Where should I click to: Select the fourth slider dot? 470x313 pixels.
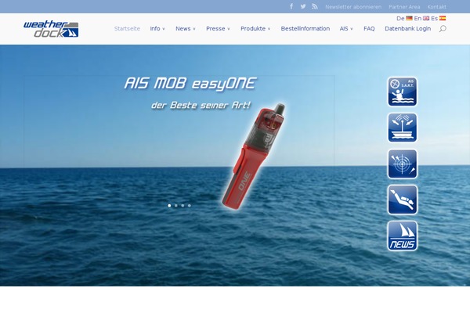[189, 206]
